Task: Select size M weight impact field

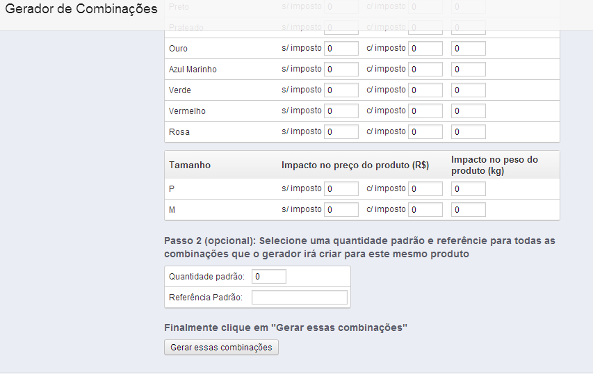Action: click(x=469, y=209)
